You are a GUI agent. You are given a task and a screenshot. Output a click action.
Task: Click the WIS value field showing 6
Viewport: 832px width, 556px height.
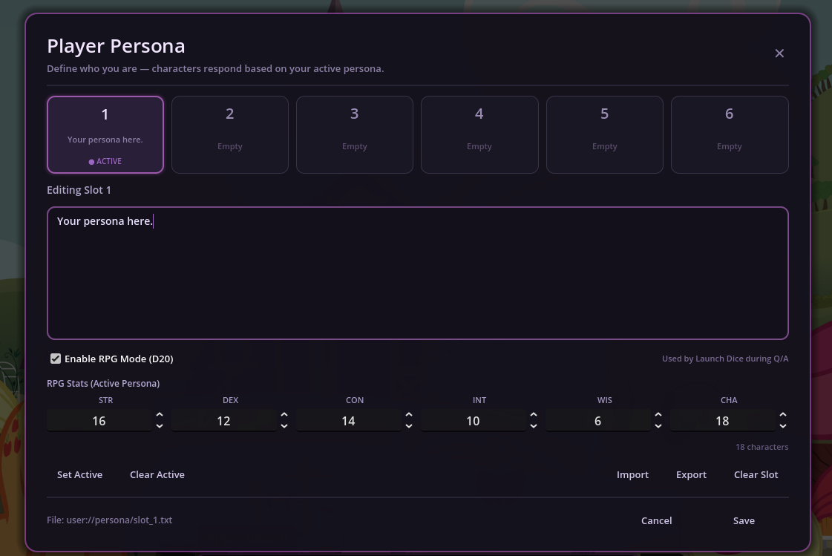(x=598, y=421)
